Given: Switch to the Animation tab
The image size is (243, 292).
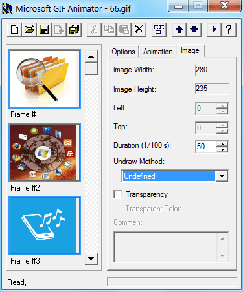Looking at the screenshot, I should [x=158, y=52].
